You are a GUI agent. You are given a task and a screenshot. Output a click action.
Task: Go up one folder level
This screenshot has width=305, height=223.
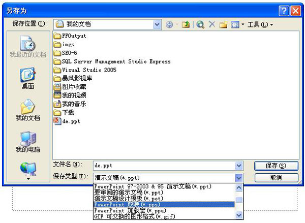click(186, 25)
